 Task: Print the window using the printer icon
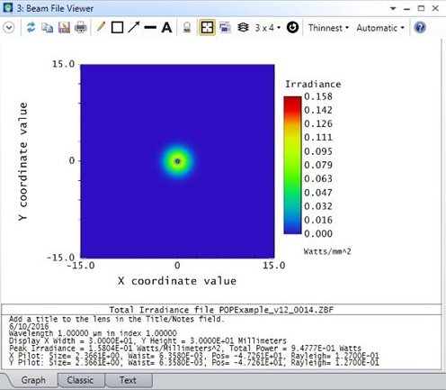(x=81, y=28)
